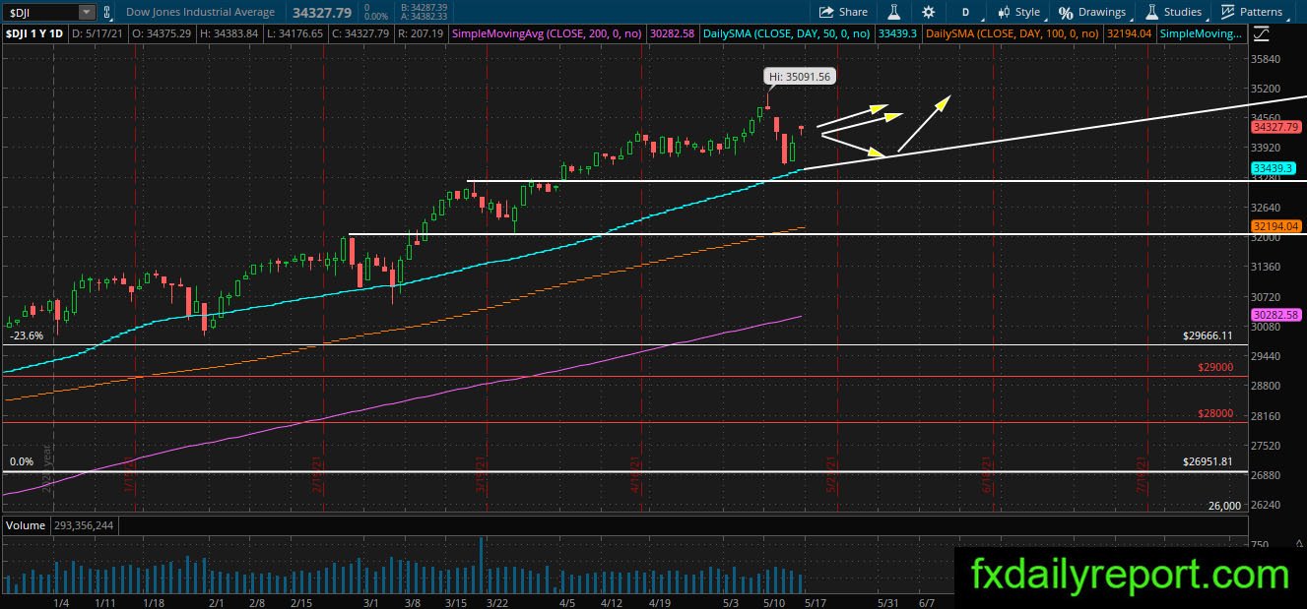Click the 5/31 date on time axis
Viewport: 1307px width, 609px height.
pyautogui.click(x=888, y=601)
